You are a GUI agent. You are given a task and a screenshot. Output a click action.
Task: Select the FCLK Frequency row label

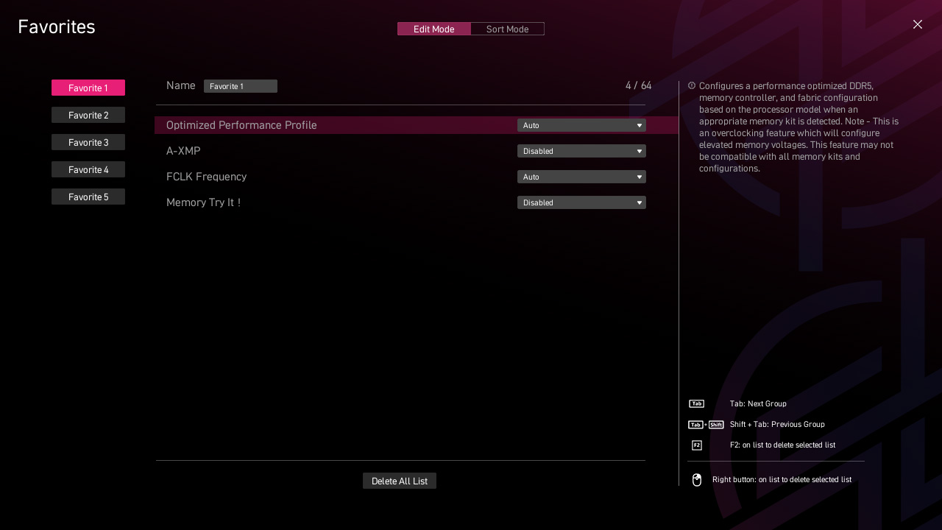[206, 177]
